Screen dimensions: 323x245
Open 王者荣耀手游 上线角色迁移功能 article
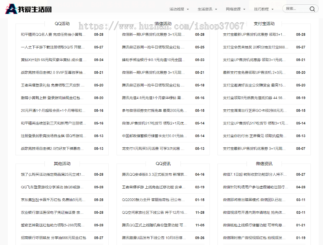pyautogui.click(x=154, y=187)
